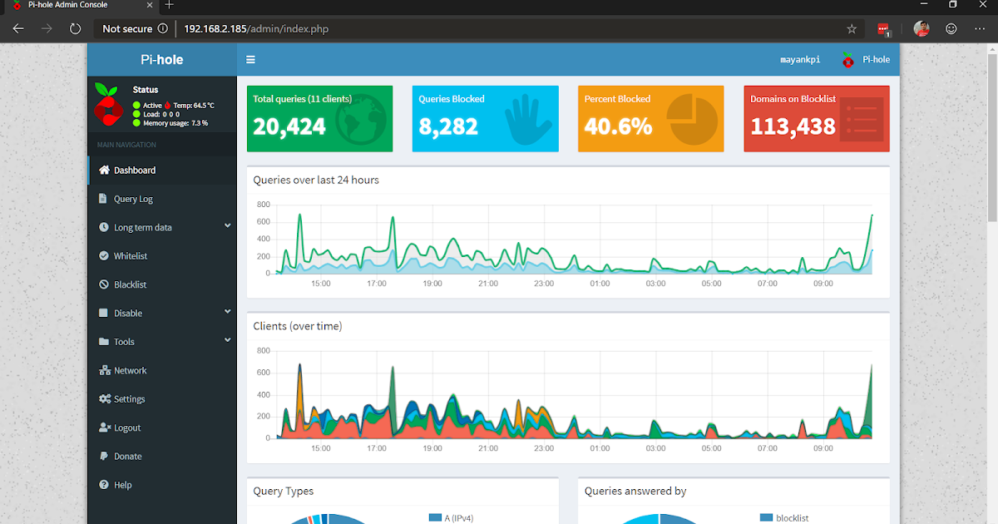Expand the Tools submenu chevron
The image size is (998, 524).
coord(228,340)
